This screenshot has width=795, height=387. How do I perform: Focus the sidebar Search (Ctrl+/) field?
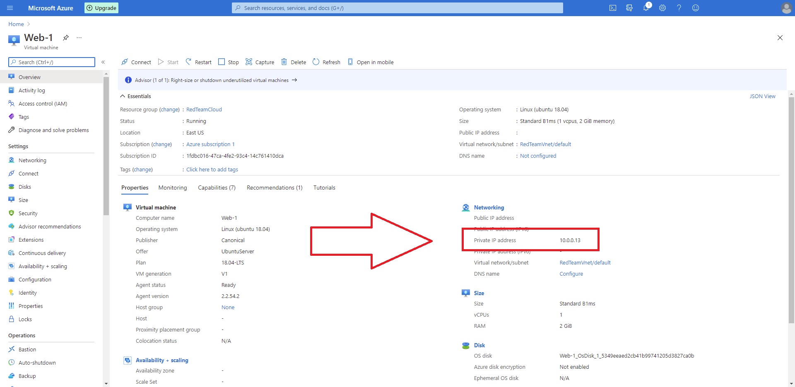pos(52,62)
